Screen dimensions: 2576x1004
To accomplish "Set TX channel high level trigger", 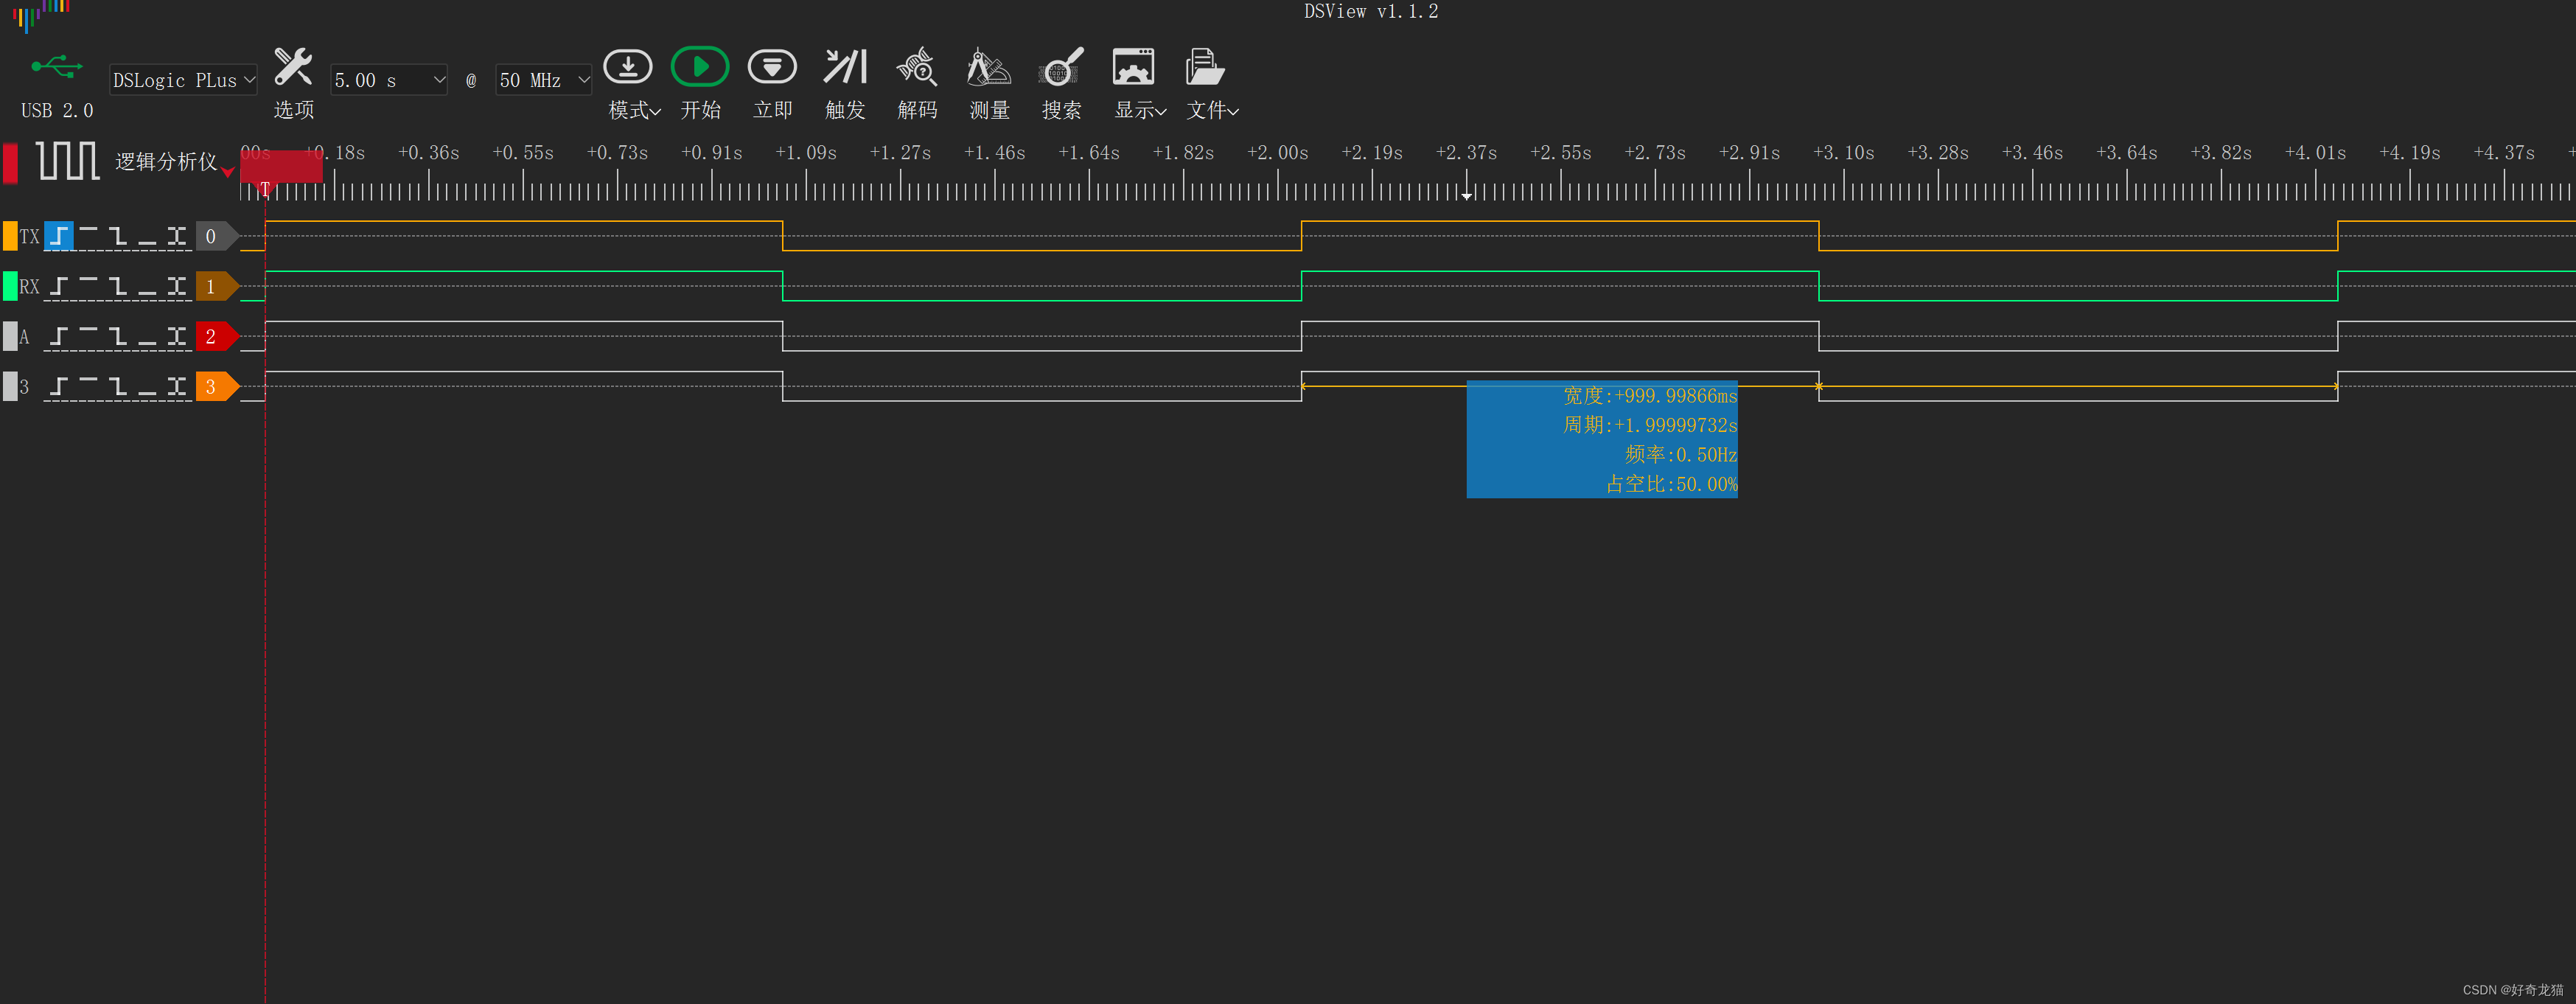I will click(88, 236).
